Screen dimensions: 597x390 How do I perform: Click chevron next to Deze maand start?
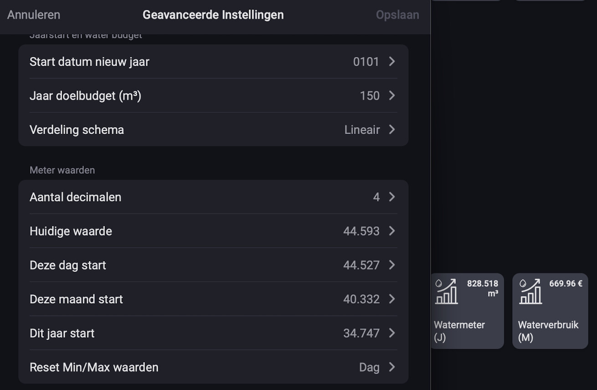tap(392, 299)
